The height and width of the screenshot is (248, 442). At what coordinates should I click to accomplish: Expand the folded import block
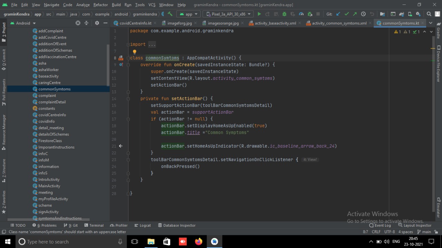pyautogui.click(x=152, y=44)
